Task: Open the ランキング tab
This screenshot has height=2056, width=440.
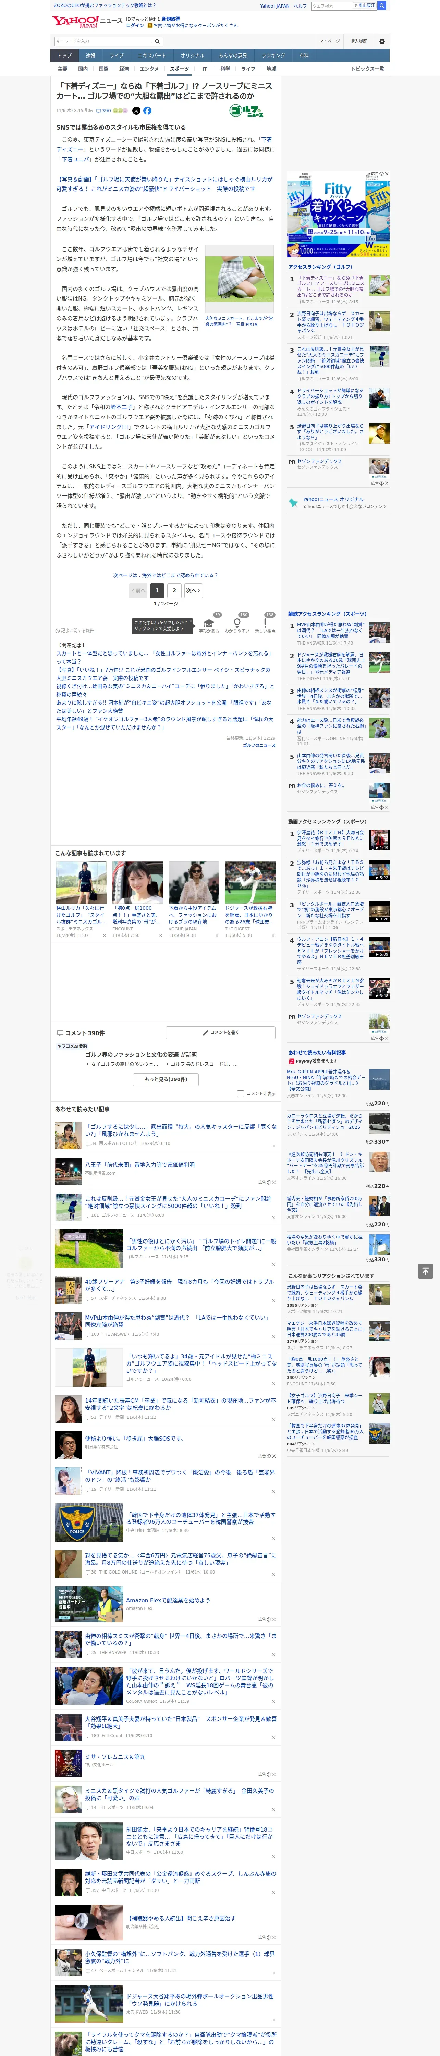Action: click(x=273, y=55)
